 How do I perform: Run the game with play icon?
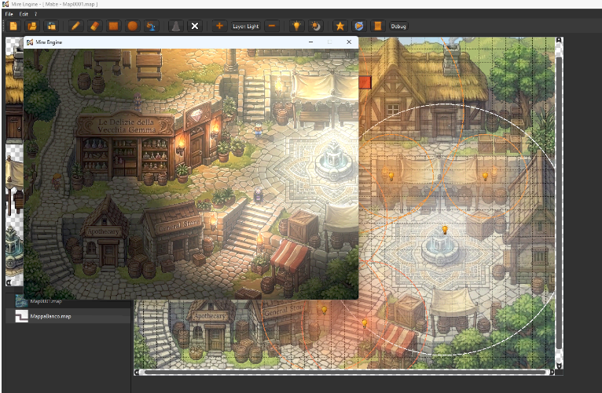358,26
